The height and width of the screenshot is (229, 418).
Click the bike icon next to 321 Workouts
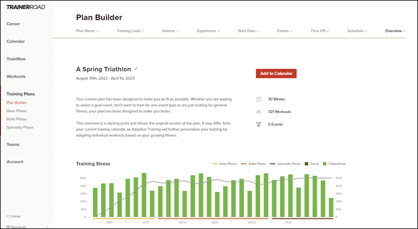pyautogui.click(x=259, y=112)
